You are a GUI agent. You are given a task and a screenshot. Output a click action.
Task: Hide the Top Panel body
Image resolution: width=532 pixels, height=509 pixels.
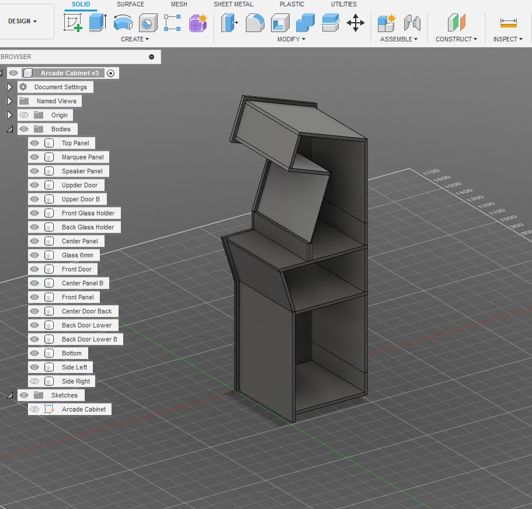coord(34,143)
